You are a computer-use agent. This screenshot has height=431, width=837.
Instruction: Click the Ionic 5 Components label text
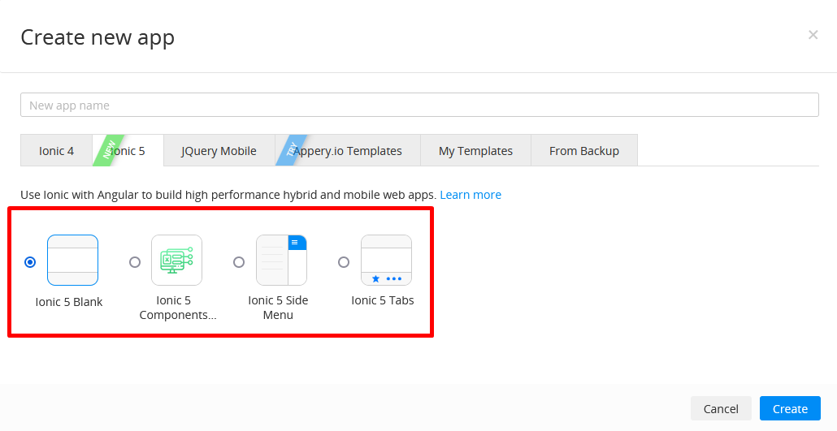point(178,308)
